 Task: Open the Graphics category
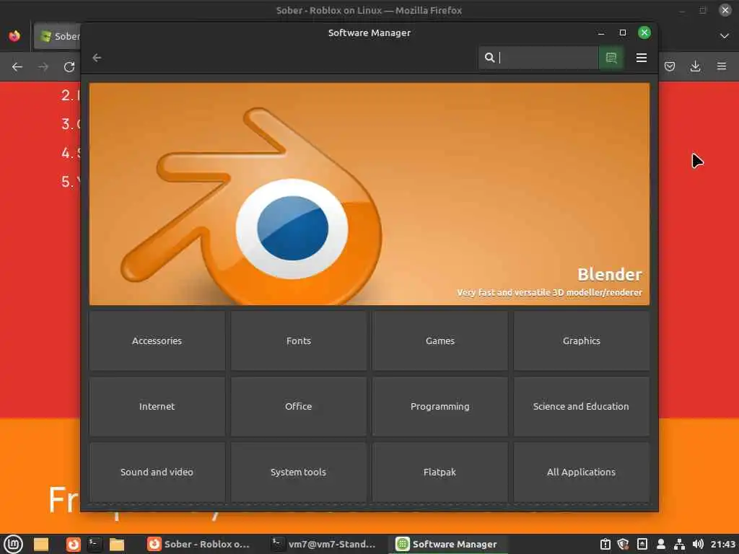point(581,340)
